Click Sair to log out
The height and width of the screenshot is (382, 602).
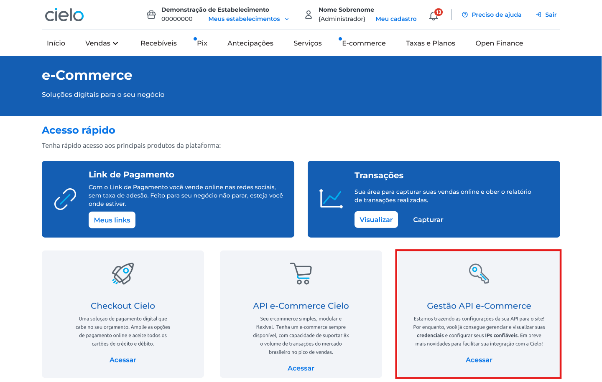coord(551,15)
